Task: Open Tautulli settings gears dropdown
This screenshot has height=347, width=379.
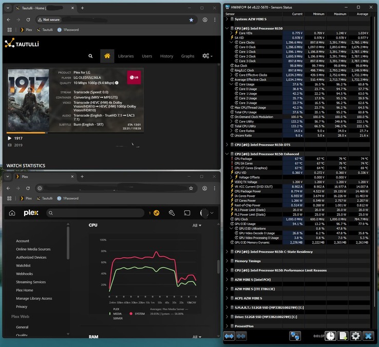Action: pos(207,56)
